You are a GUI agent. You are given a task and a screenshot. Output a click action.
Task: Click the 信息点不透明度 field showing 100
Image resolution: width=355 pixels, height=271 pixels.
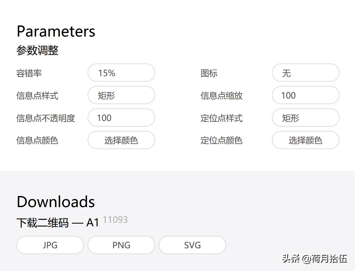pos(121,118)
